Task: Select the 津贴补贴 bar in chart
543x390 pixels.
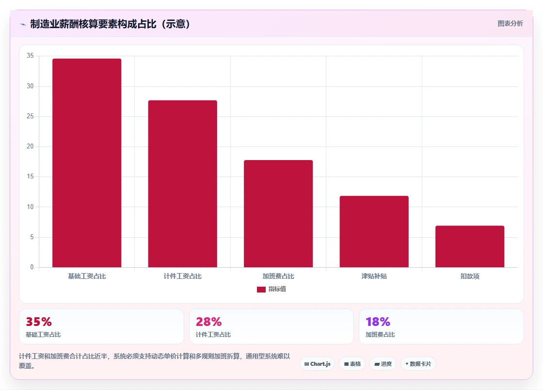Action: point(374,231)
